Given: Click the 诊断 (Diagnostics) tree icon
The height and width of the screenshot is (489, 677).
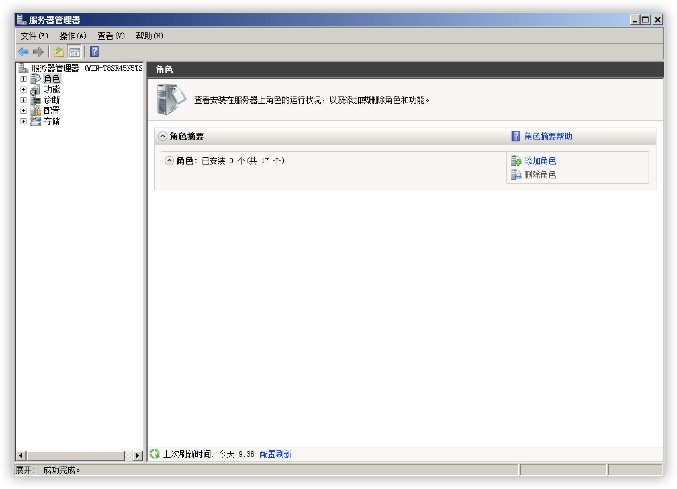Looking at the screenshot, I should pos(35,100).
